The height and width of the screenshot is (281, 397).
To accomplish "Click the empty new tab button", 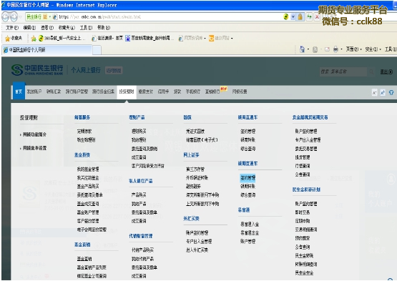I will (x=97, y=50).
